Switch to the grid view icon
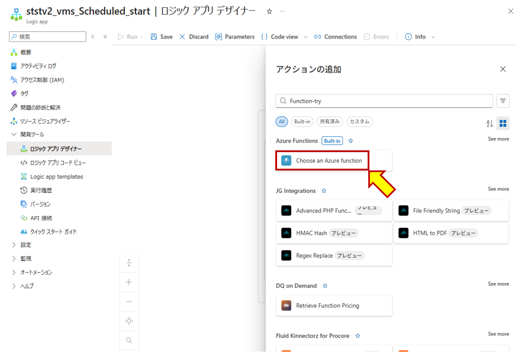The image size is (518, 354). pyautogui.click(x=503, y=123)
